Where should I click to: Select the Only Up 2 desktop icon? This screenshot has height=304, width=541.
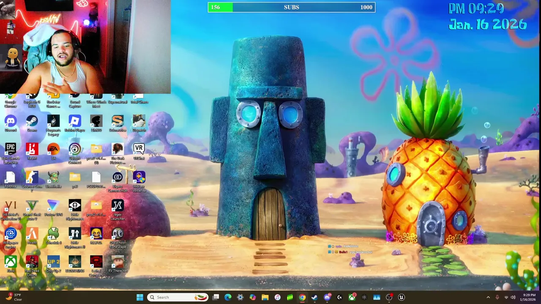53,264
